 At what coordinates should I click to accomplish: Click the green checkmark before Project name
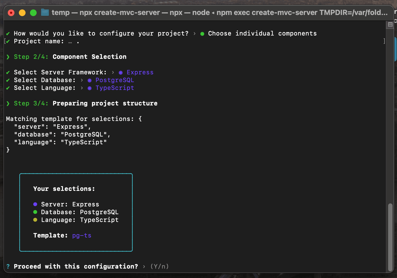[8, 41]
